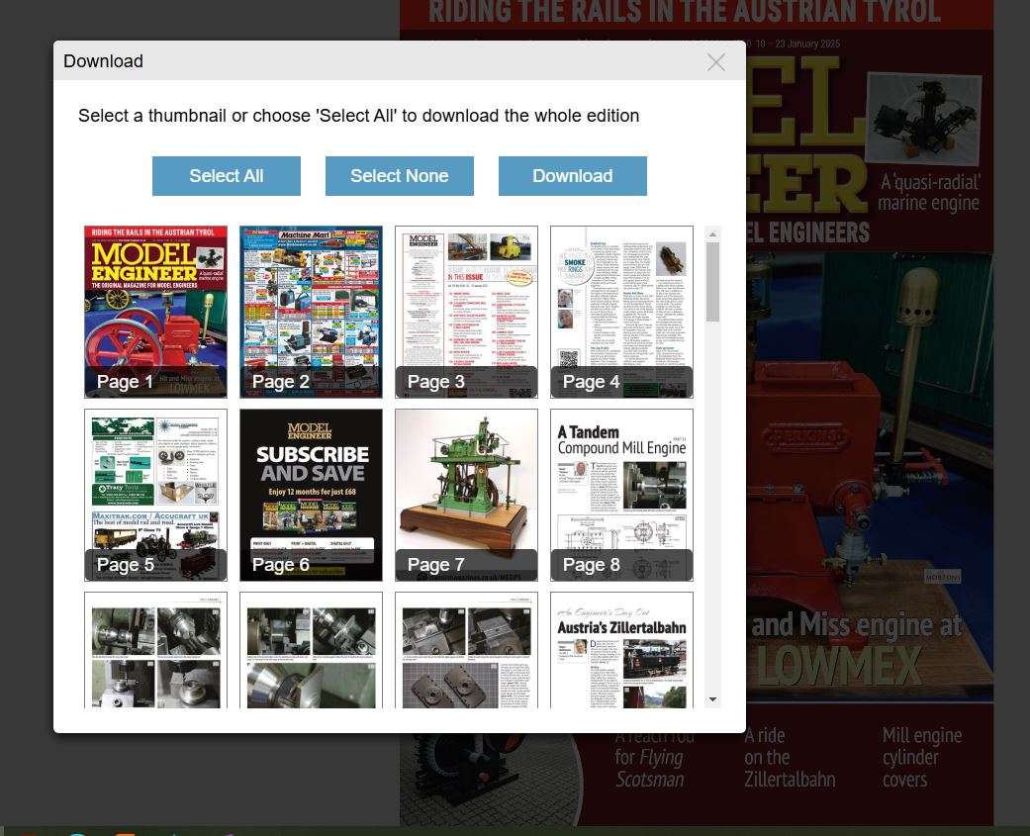Select the Page 7 green engine thumbnail
This screenshot has width=1030, height=836.
click(466, 495)
